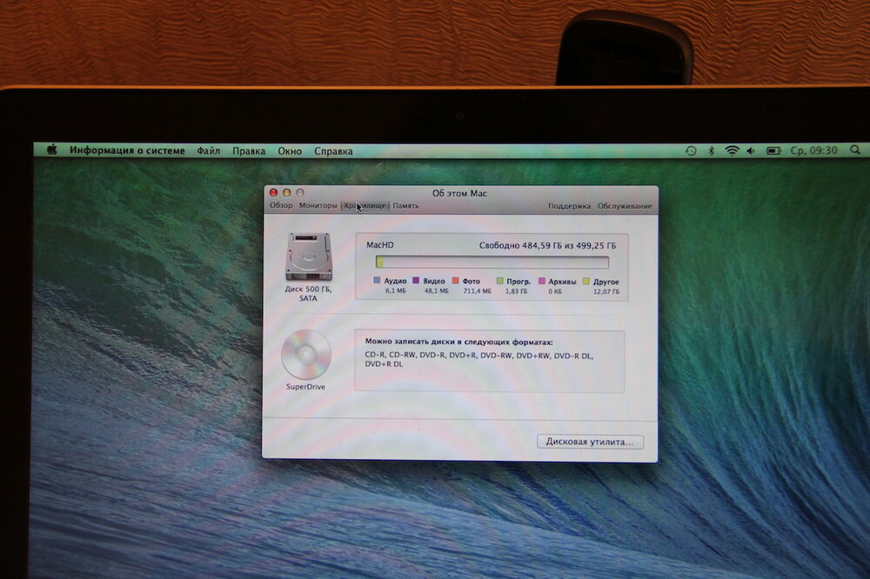Open the Bluetooth status icon
The image size is (870, 579).
pyautogui.click(x=711, y=150)
